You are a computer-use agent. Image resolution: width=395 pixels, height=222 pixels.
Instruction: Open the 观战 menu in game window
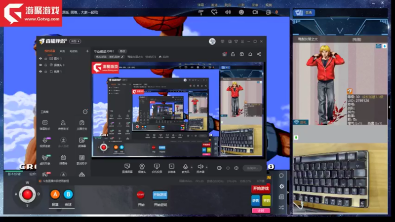[269, 5]
